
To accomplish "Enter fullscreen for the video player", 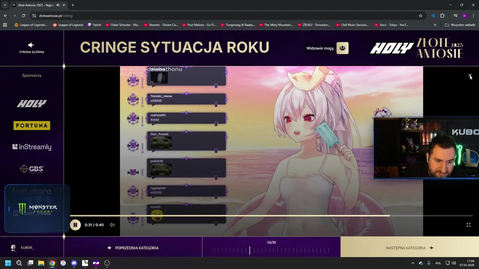I will (468, 225).
